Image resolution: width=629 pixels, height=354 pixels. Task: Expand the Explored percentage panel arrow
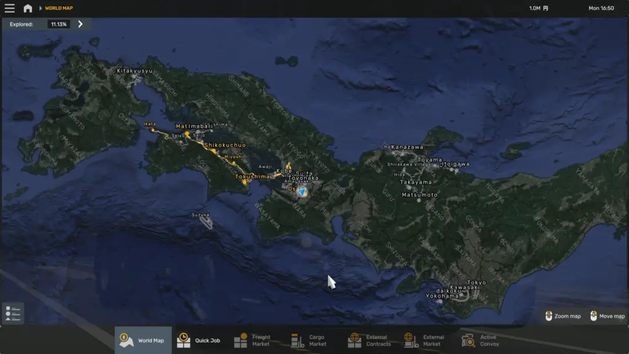click(x=80, y=24)
